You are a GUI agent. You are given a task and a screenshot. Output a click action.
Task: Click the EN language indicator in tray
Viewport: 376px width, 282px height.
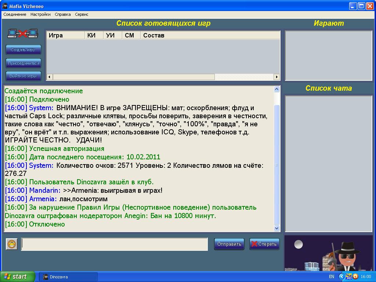click(x=332, y=276)
